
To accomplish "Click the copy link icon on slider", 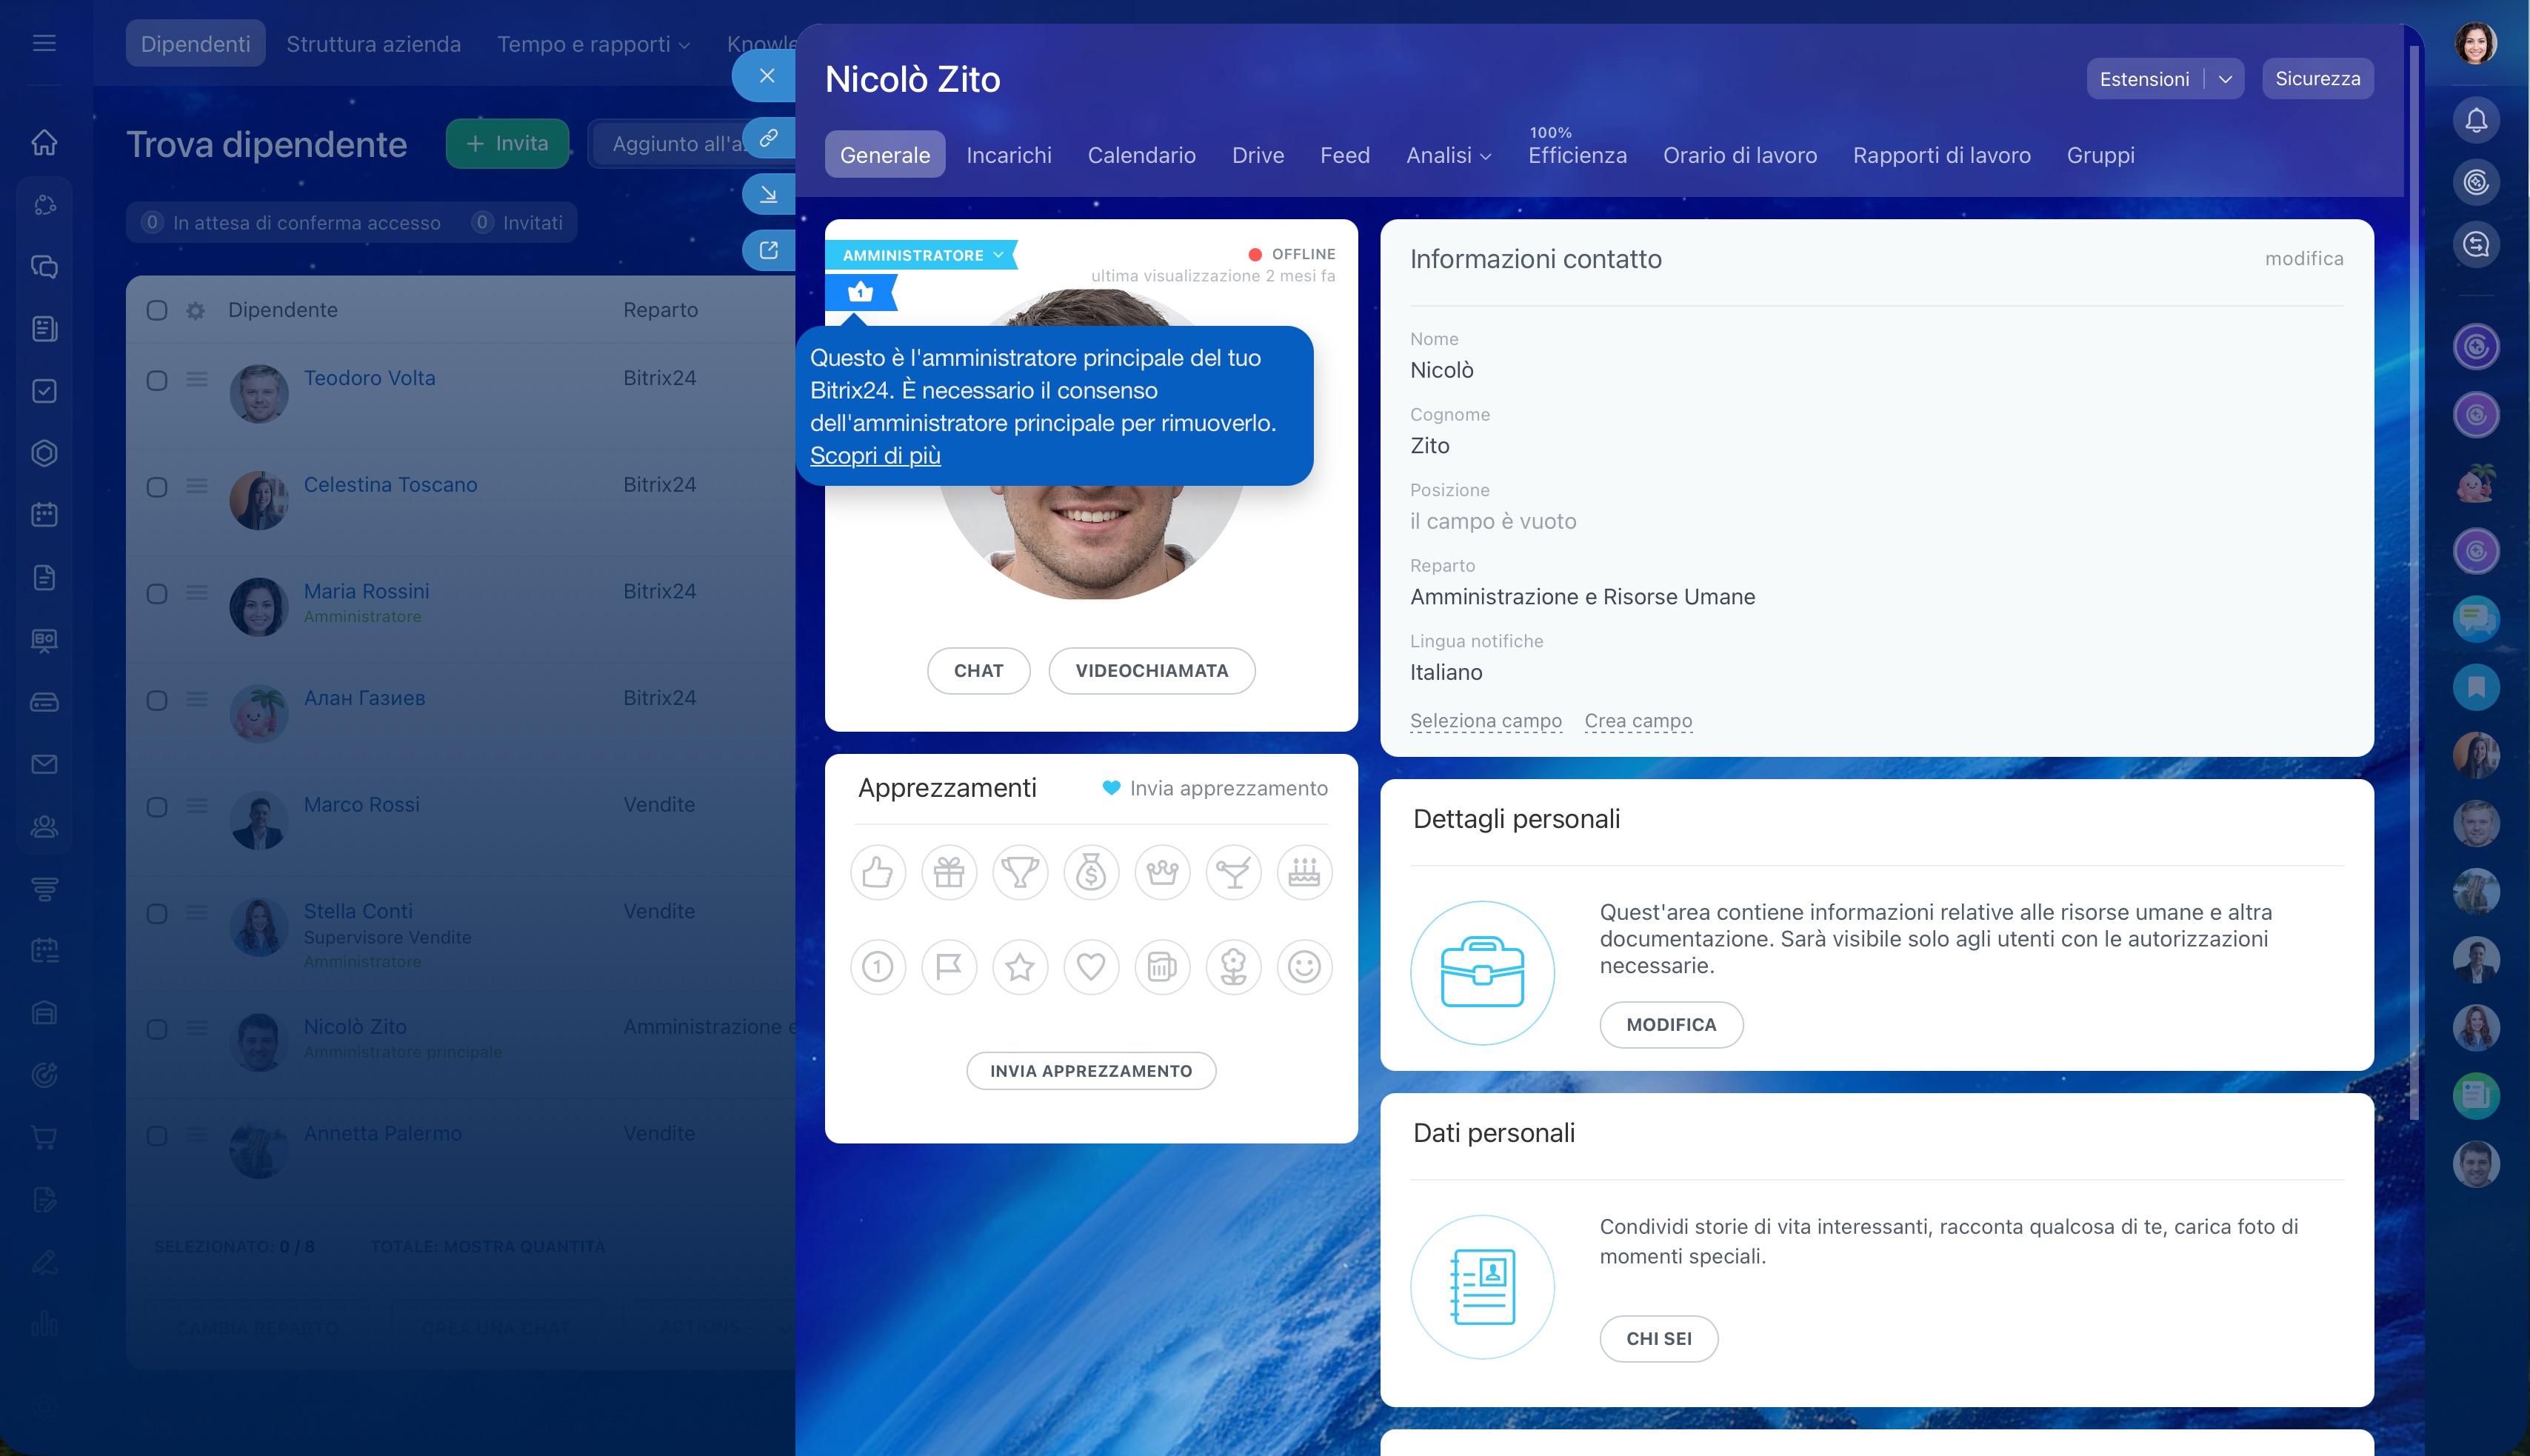I will click(768, 138).
